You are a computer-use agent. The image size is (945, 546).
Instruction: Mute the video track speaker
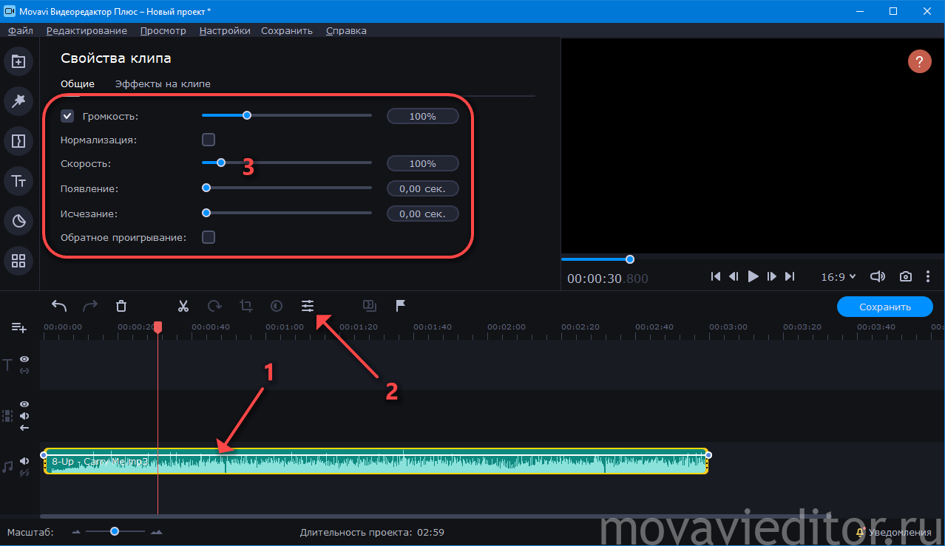(24, 416)
